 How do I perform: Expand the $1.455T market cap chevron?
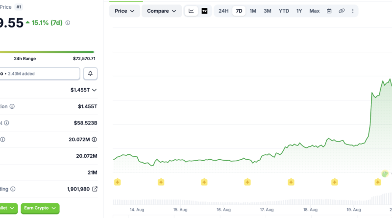point(94,90)
